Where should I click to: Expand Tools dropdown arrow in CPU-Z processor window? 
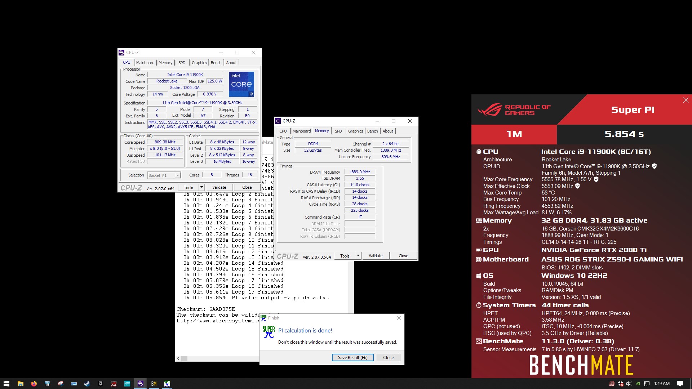201,187
